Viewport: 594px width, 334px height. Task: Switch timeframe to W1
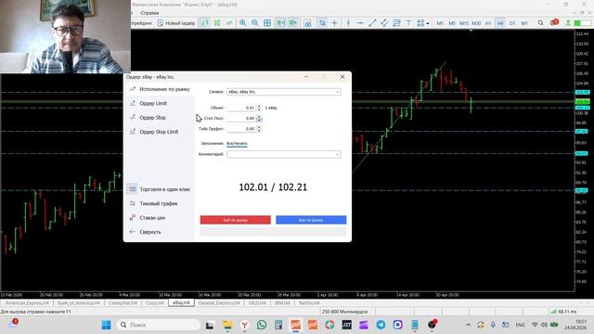[x=524, y=23]
